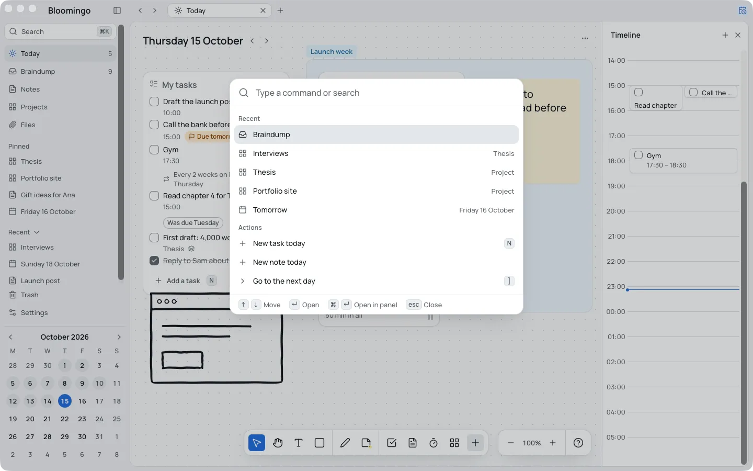Run Go to the next day action

coord(376,281)
